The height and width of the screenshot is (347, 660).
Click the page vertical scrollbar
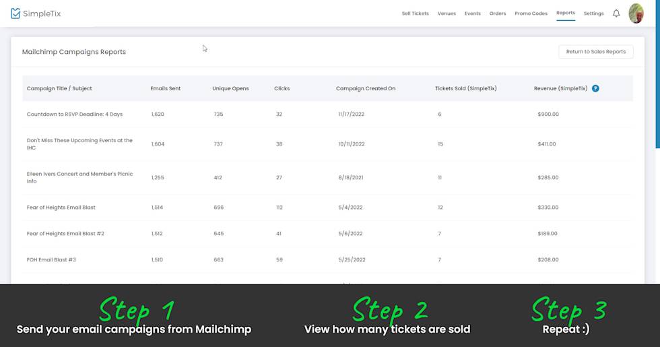coord(657,73)
